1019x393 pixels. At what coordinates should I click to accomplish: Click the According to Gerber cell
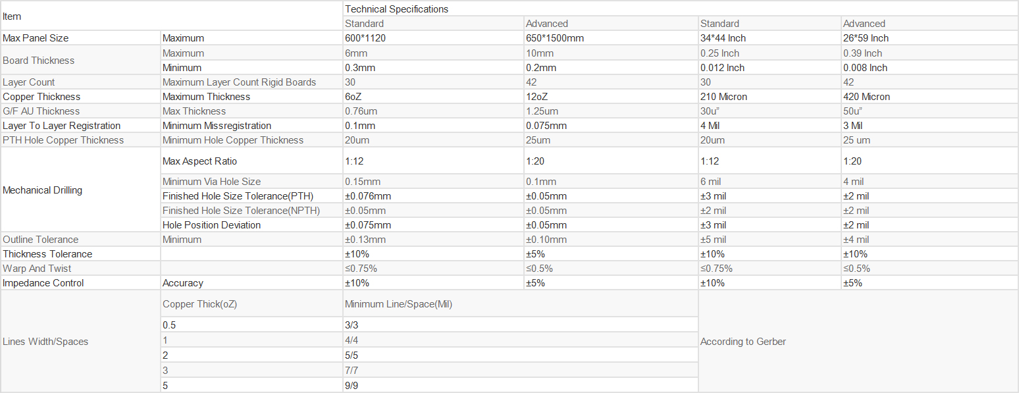click(858, 341)
